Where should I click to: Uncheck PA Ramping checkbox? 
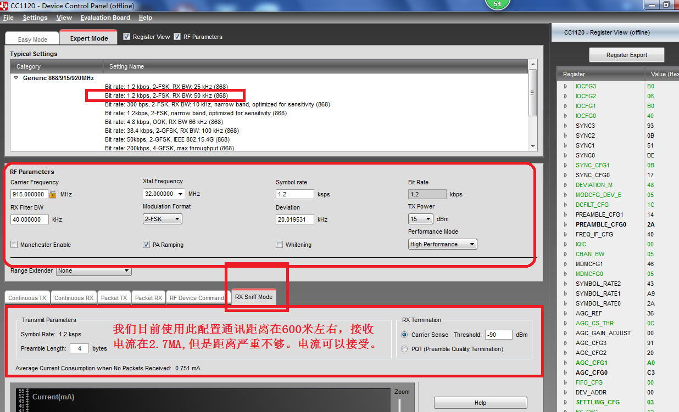(147, 245)
